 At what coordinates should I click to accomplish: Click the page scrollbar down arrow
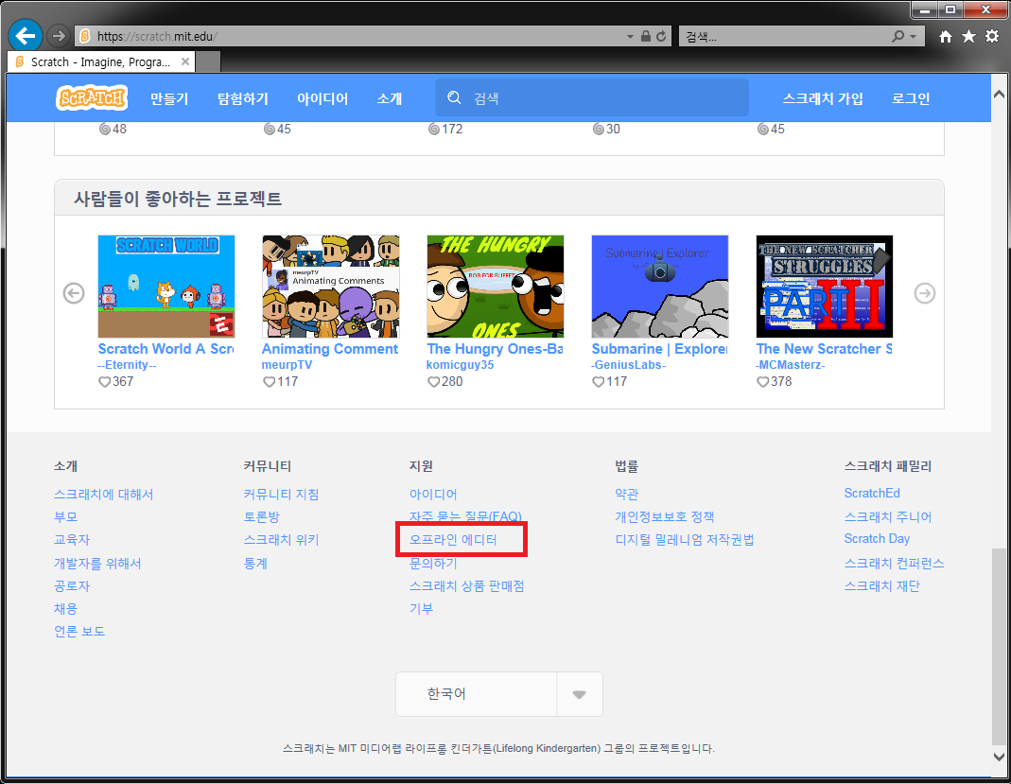999,757
